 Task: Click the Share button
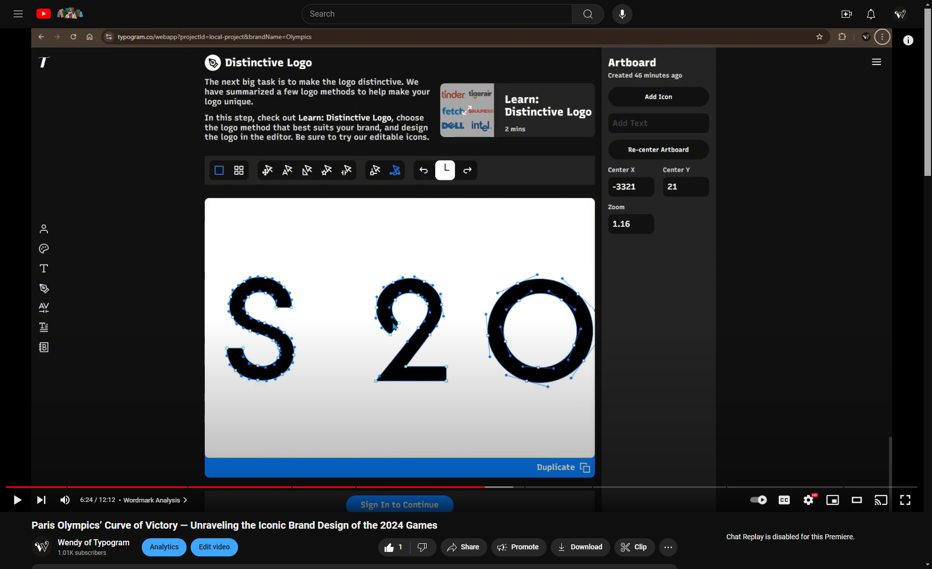point(463,547)
